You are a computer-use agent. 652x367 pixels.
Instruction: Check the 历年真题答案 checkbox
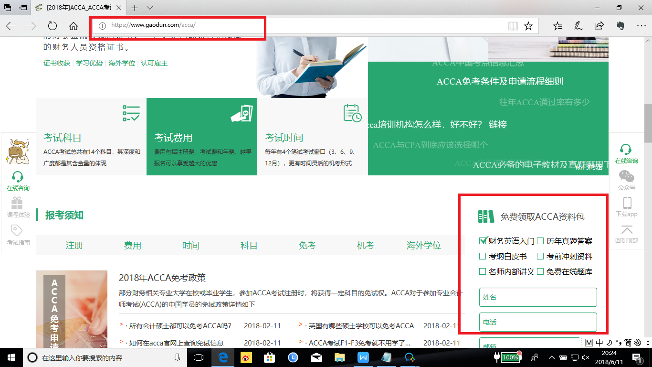tap(540, 241)
